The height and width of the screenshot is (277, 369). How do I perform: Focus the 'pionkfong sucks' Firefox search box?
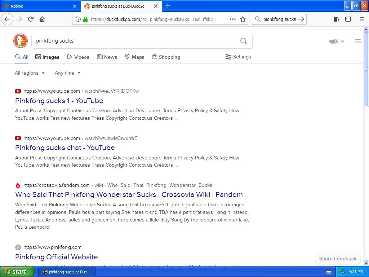[279, 19]
